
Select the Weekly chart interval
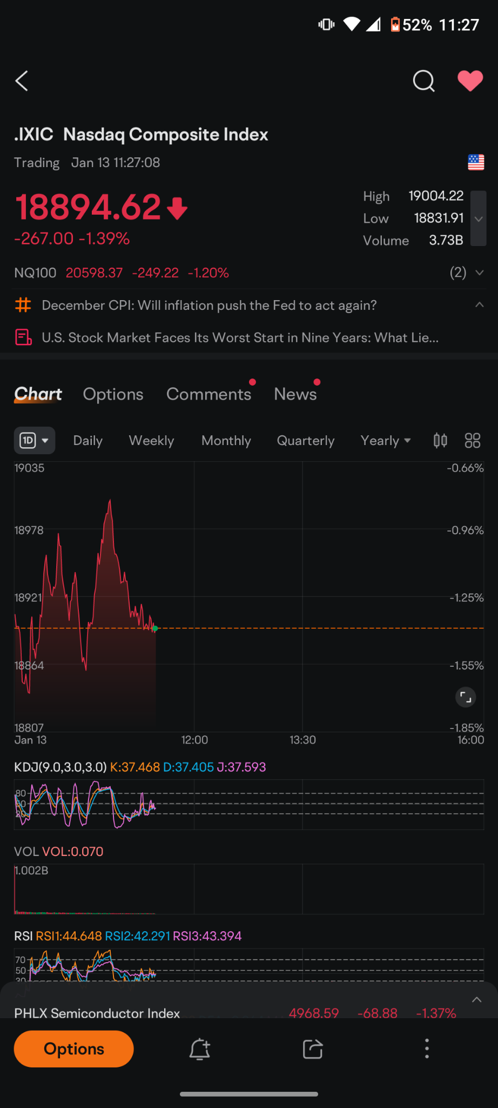coord(151,441)
